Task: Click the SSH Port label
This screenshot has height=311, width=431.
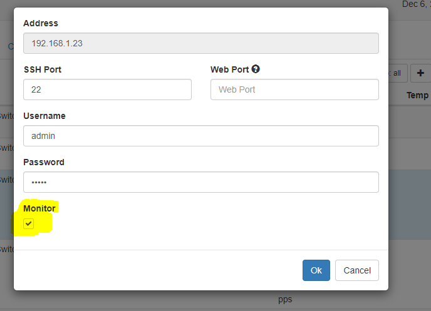Action: [42, 69]
